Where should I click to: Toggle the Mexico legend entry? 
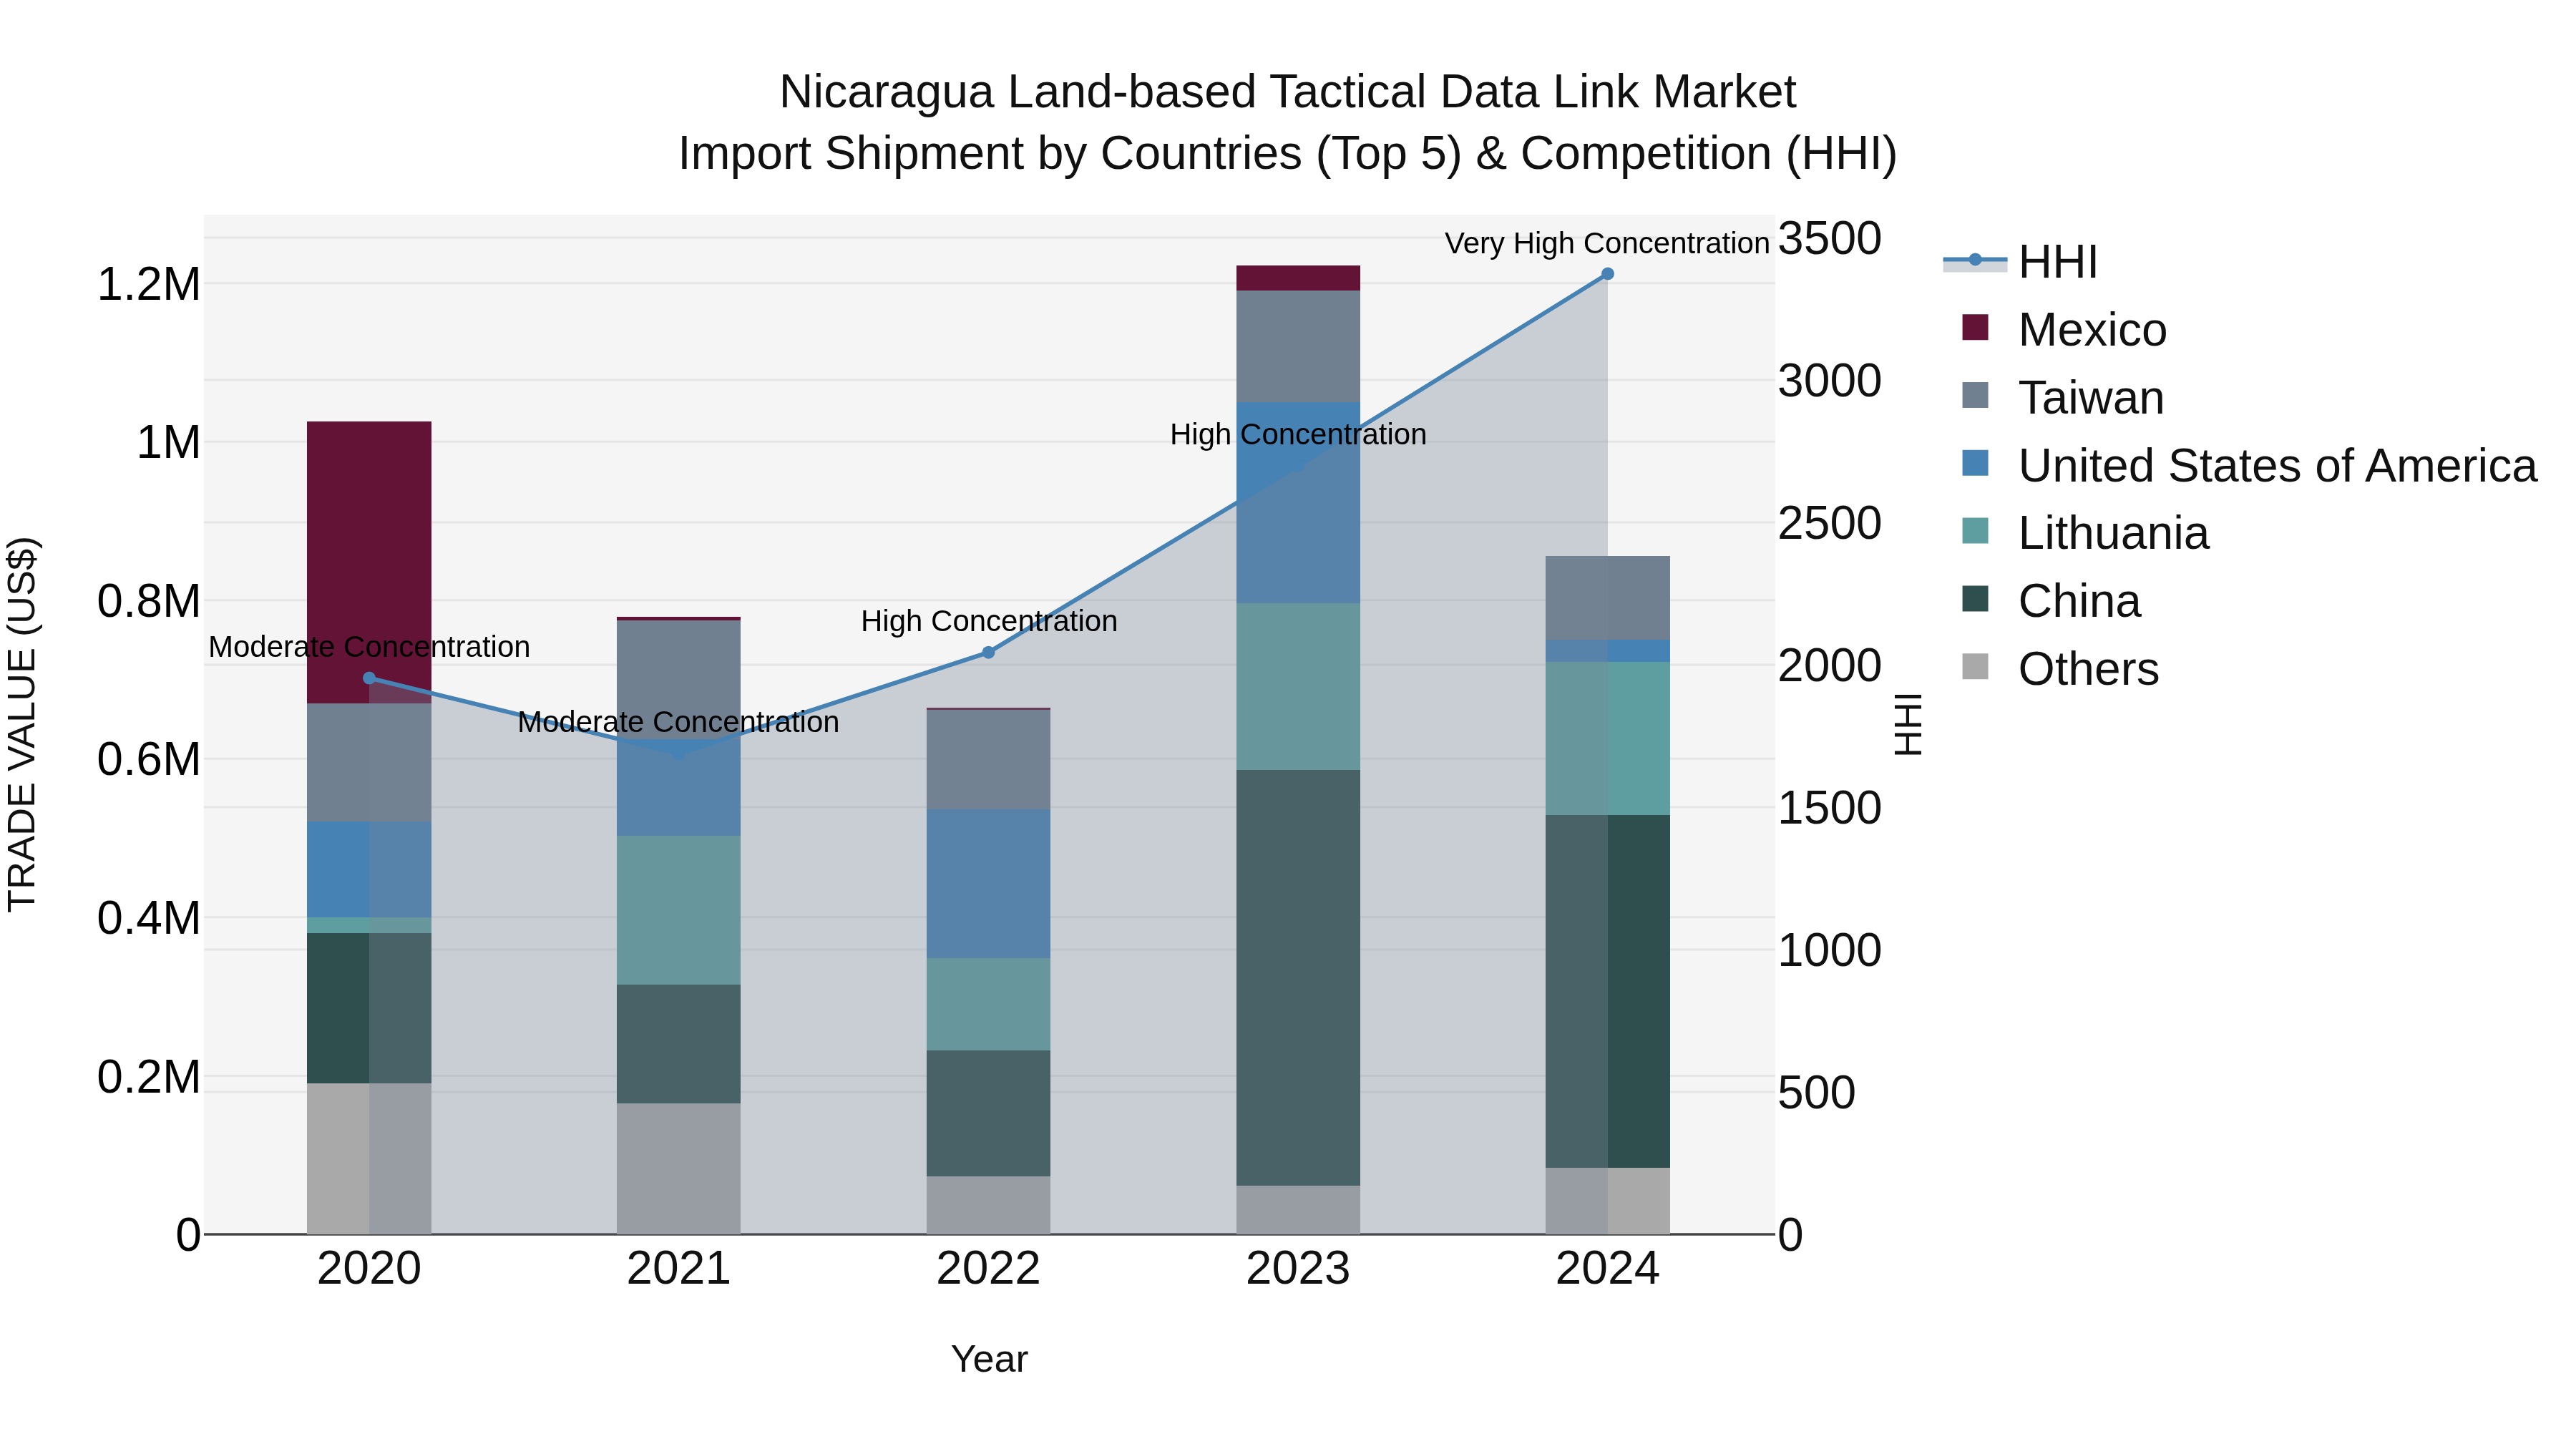tap(2064, 330)
